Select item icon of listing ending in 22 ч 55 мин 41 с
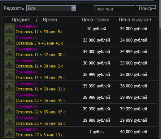Viewport: 161px width, 139px height. click(x=9, y=98)
